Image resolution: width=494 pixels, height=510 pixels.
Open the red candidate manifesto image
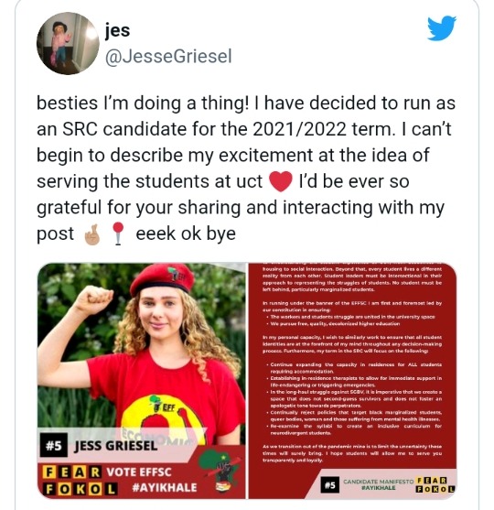352,380
